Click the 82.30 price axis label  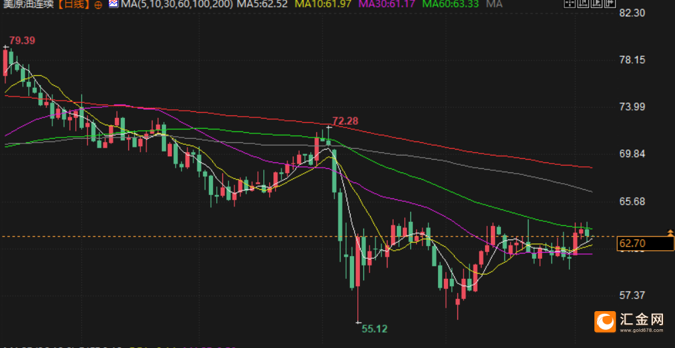click(632, 13)
